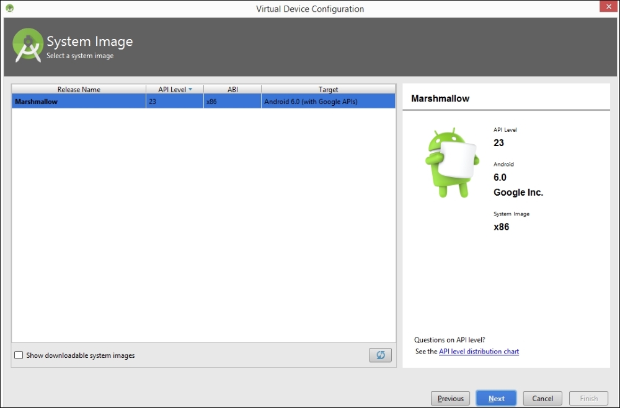Click the Marshmallow mascot image
The width and height of the screenshot is (620, 408).
click(x=451, y=162)
